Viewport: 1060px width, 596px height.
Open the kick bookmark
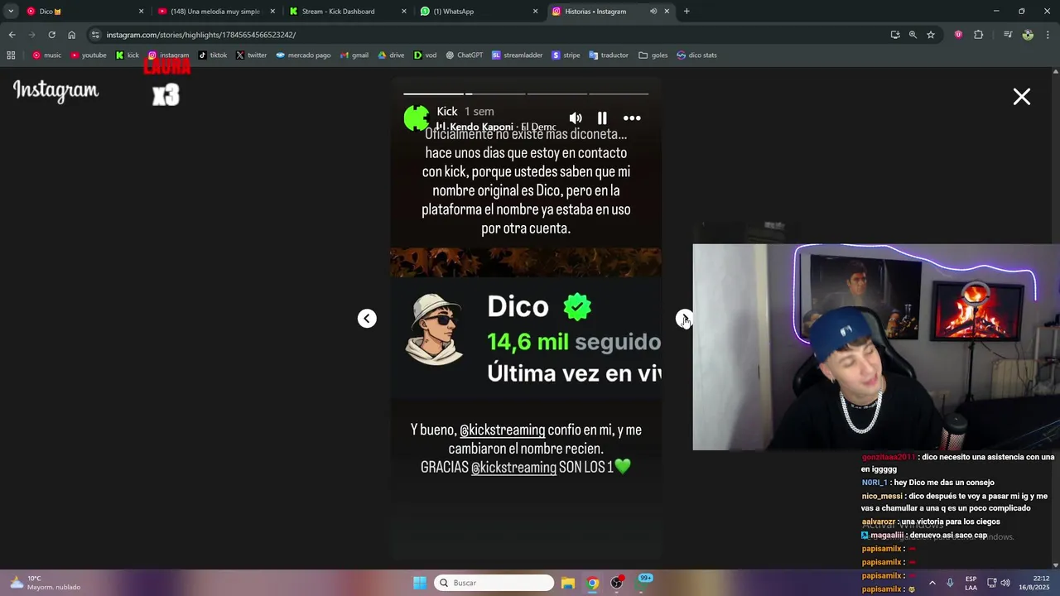pyautogui.click(x=128, y=55)
